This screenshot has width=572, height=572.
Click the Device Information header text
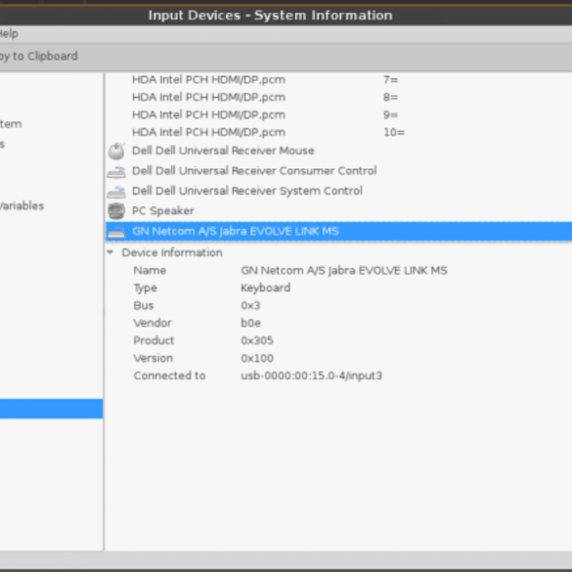click(x=172, y=252)
